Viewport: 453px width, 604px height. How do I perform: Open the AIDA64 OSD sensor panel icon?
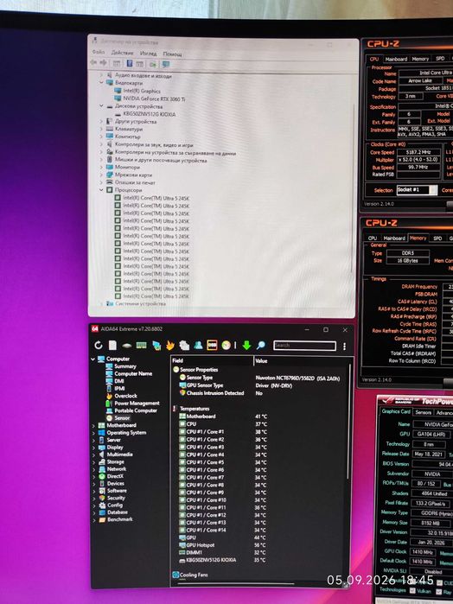[212, 345]
